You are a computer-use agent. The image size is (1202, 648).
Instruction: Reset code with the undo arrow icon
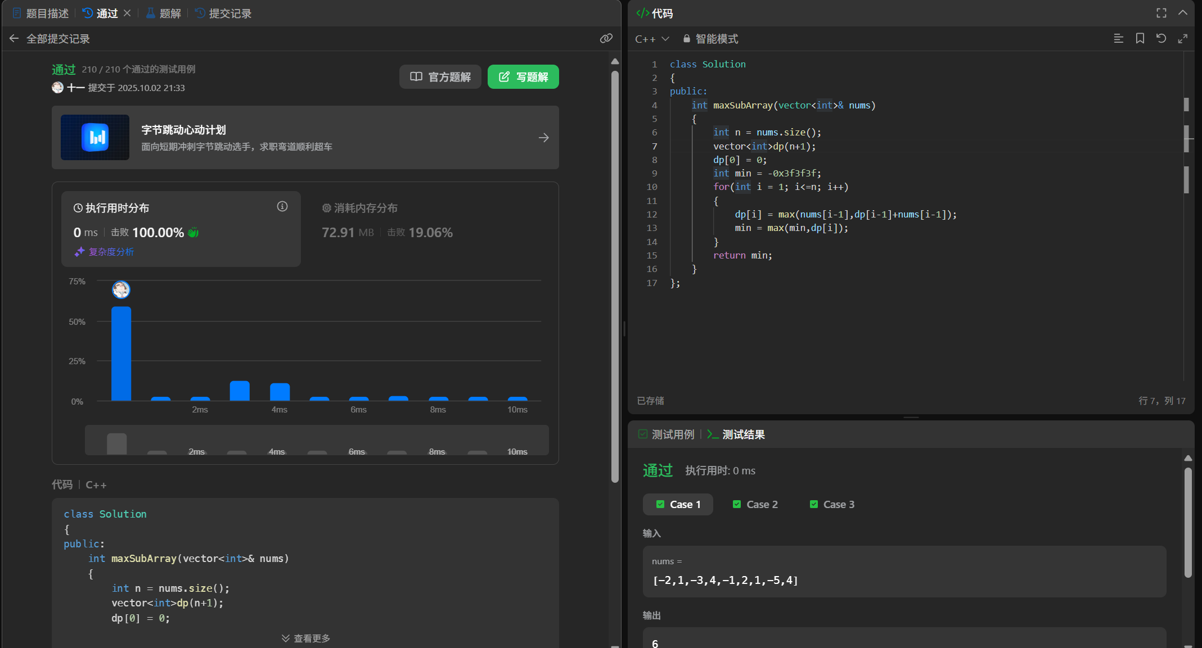tap(1161, 38)
